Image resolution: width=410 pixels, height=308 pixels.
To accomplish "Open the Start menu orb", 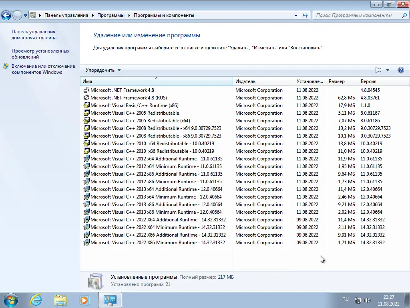I will (10, 300).
